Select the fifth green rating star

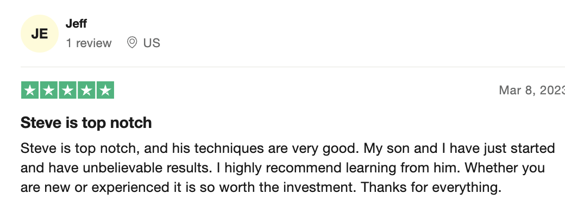click(105, 90)
